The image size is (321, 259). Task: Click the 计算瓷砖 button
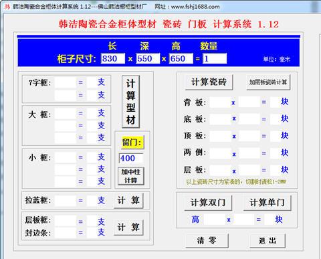coord(209,82)
